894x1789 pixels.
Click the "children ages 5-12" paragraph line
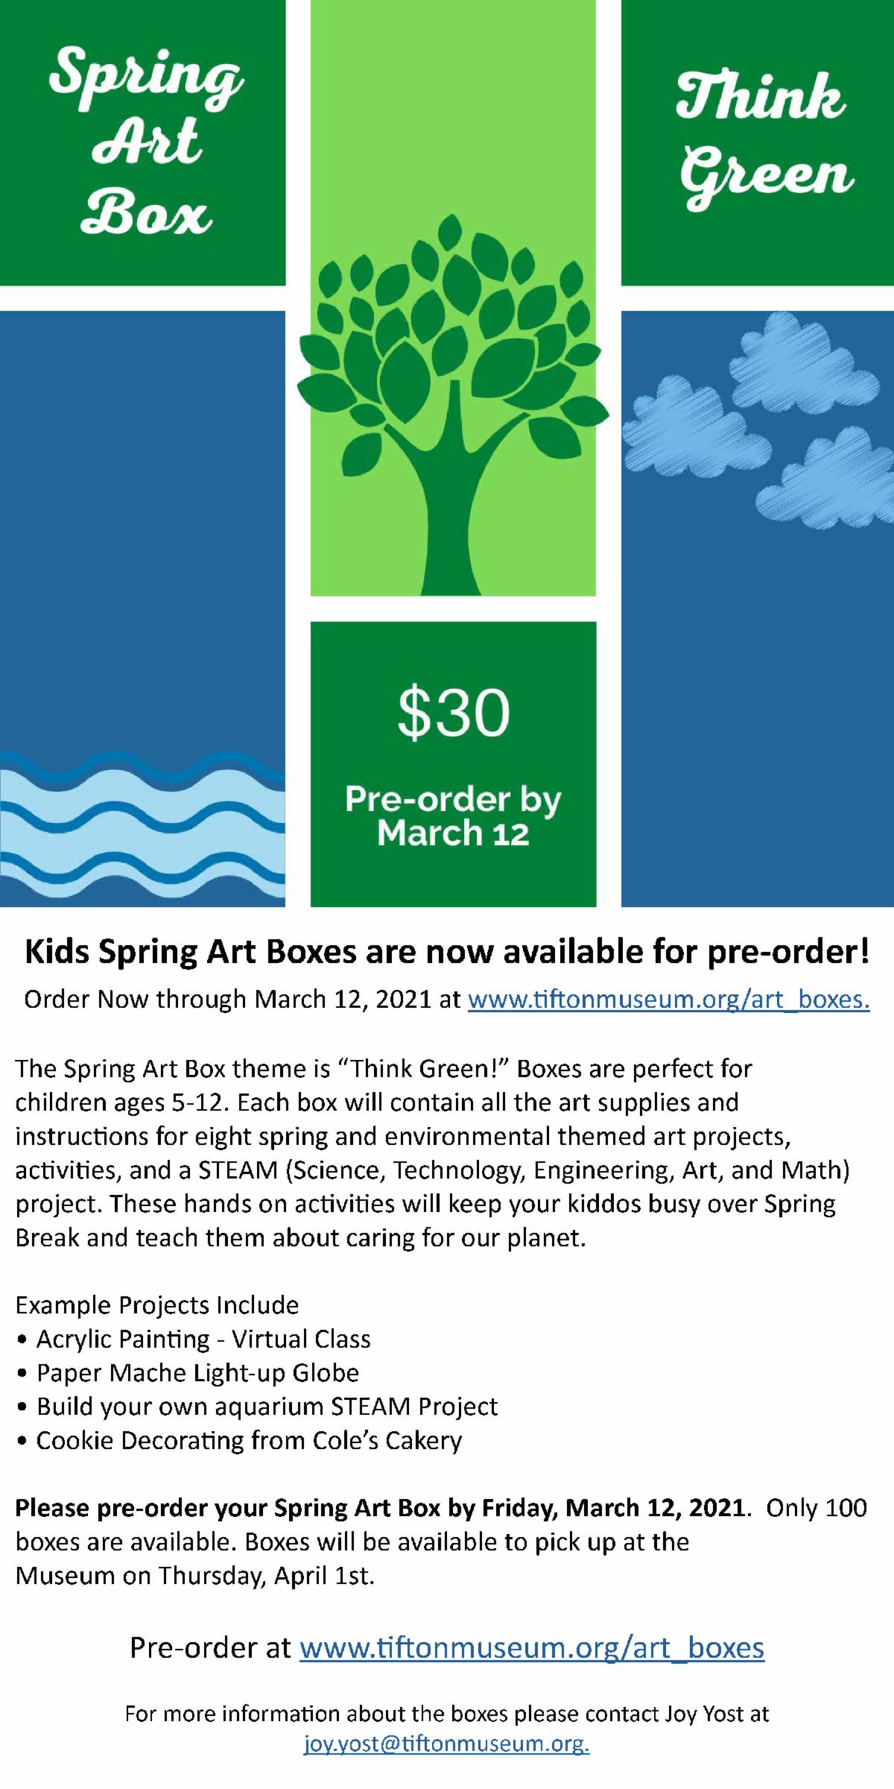(376, 1102)
